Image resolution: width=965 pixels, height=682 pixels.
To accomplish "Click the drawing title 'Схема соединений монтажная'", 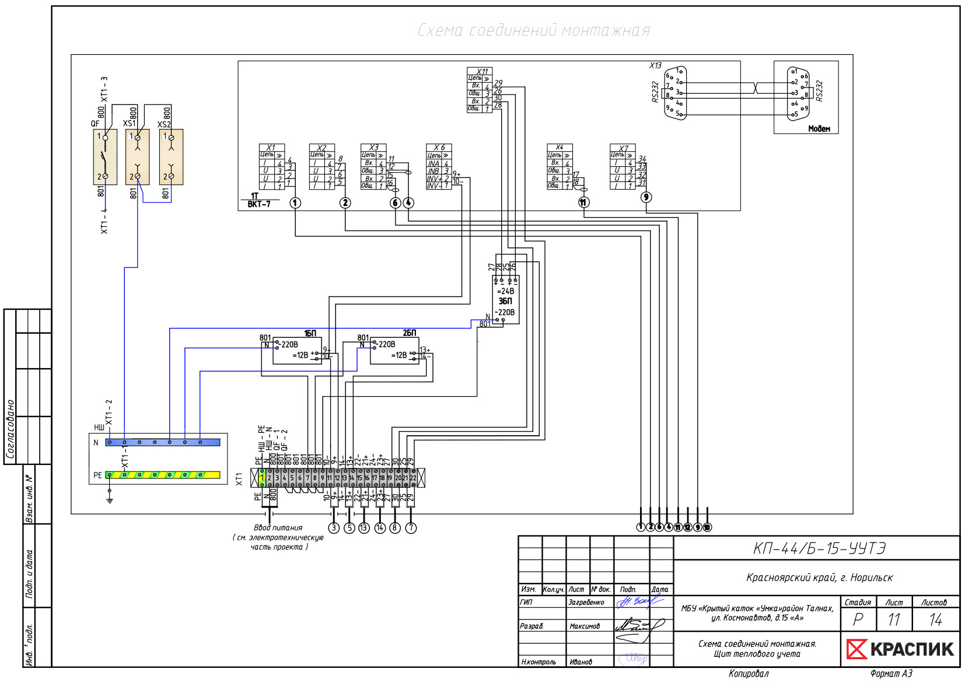I will coord(533,30).
